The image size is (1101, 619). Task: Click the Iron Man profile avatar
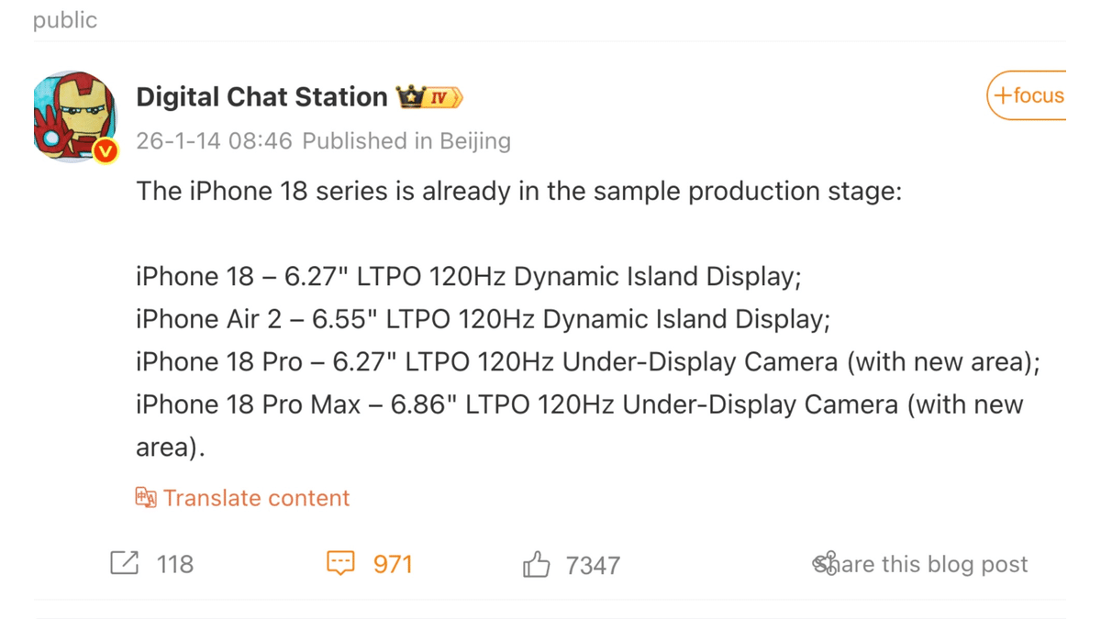pos(74,116)
